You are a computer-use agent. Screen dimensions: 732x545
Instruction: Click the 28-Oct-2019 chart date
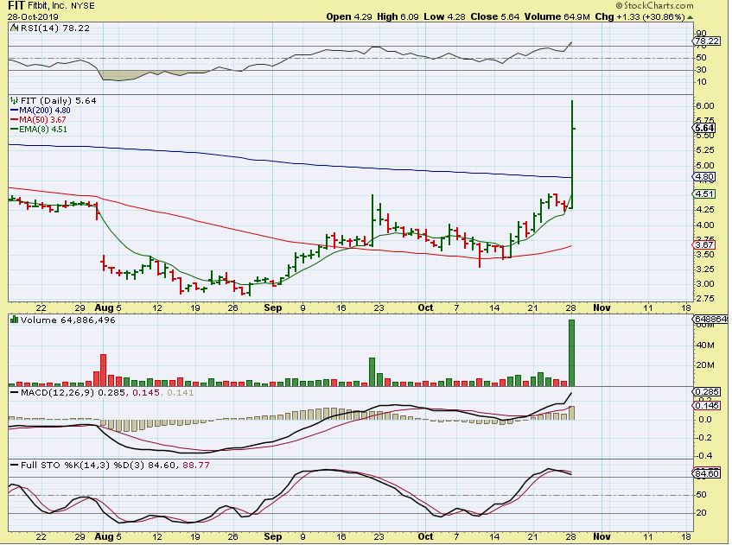[33, 16]
